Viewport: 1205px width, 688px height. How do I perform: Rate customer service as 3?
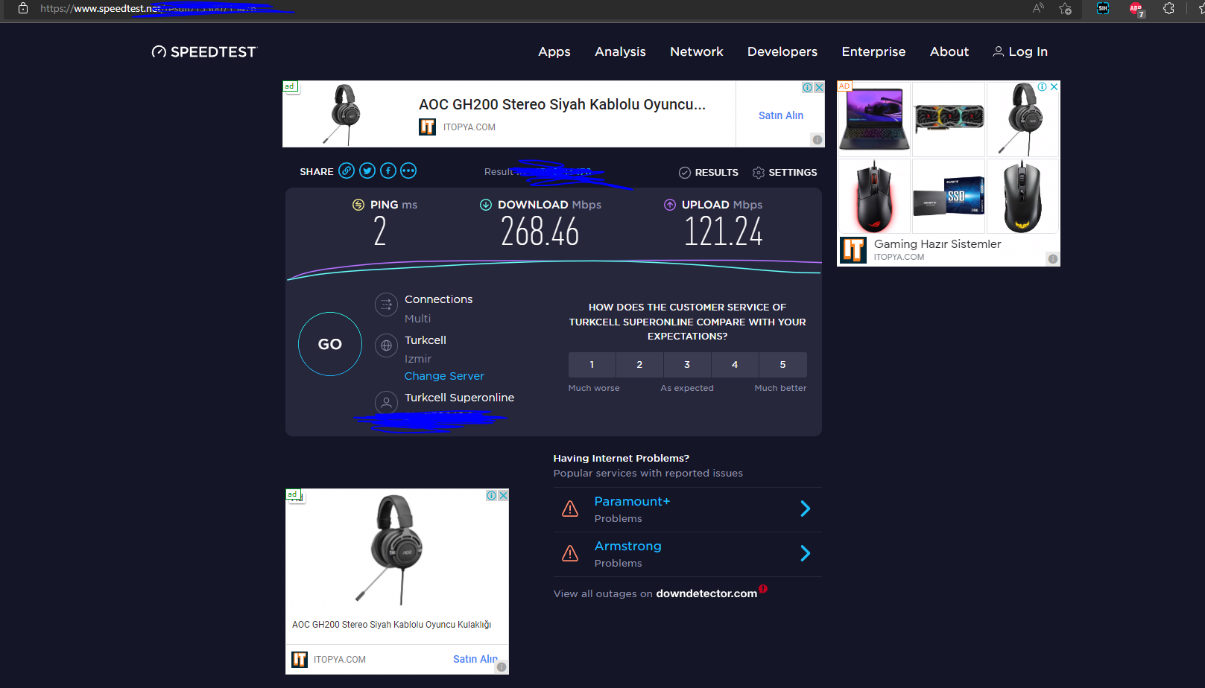[x=687, y=365]
